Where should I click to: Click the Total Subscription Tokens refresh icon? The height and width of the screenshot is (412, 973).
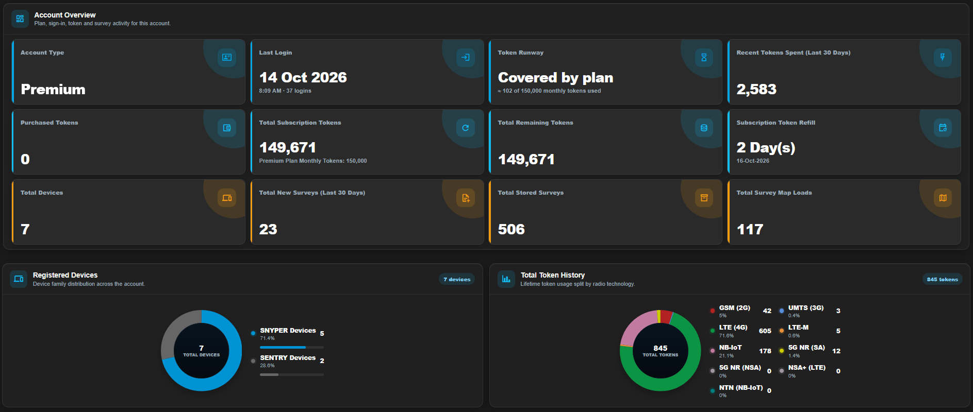466,128
